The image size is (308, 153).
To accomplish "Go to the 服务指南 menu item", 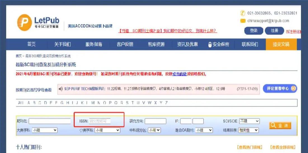I will pos(94,44).
